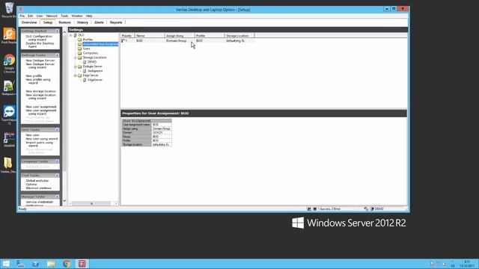
Task: Open Server Manager from the taskbar
Action: (x=20, y=264)
